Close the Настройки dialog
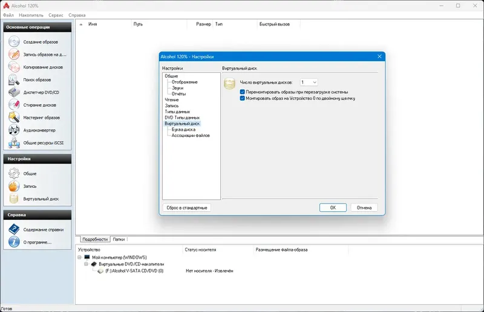Viewport: 484px width, 312px height. tap(379, 56)
